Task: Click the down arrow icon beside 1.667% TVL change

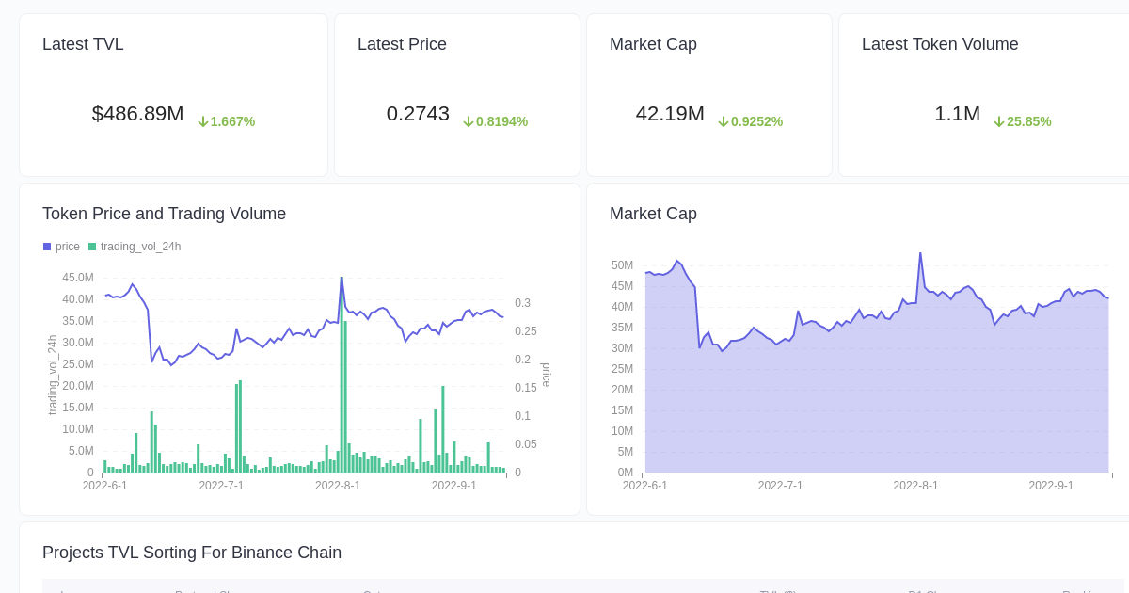Action: point(203,121)
